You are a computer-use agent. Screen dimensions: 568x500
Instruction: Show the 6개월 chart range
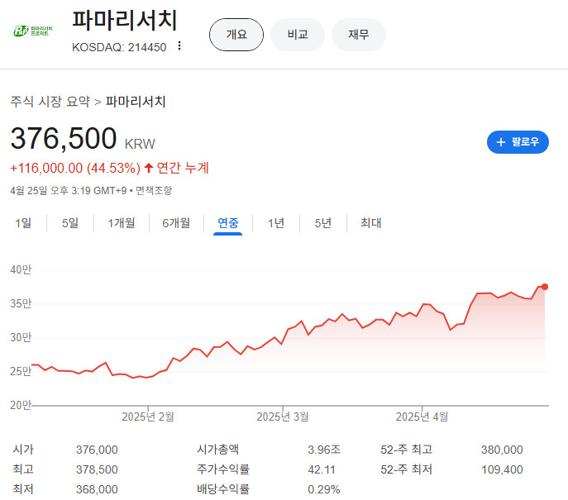tap(176, 223)
